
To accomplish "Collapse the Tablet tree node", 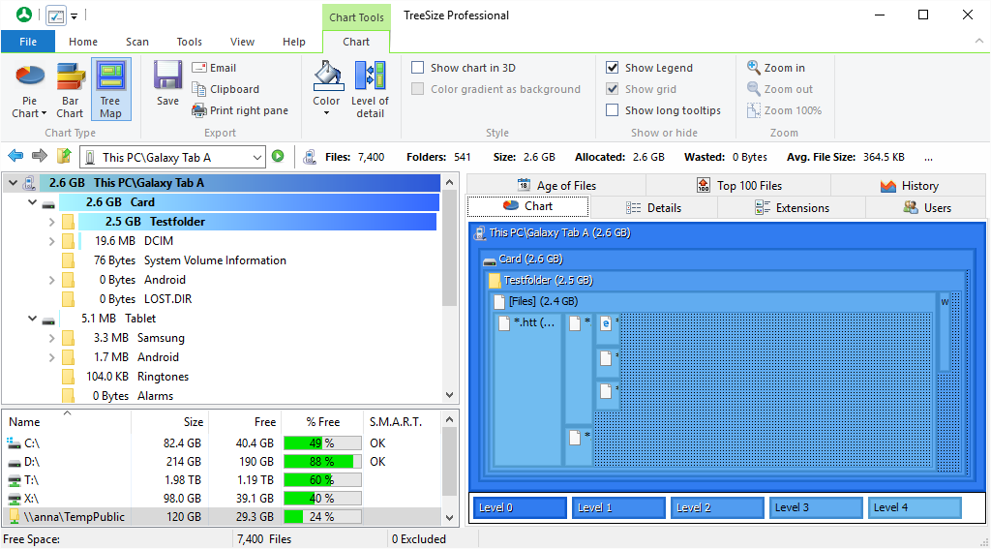I will click(32, 319).
